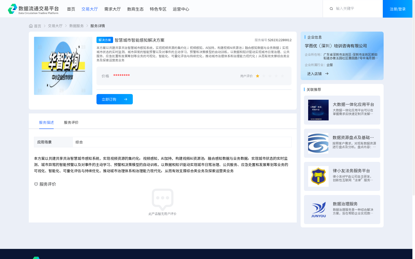Go to 交易大厅 in breadcrumb
This screenshot has height=259, width=415.
point(55,26)
